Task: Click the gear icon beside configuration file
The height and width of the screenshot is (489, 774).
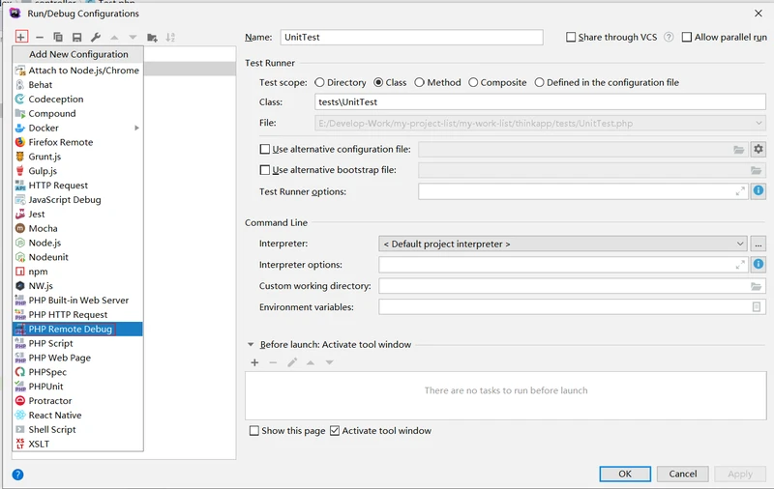Action: 759,149
